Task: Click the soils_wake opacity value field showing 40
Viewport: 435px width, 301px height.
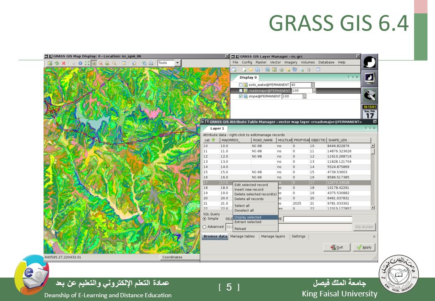Action: [x=300, y=85]
